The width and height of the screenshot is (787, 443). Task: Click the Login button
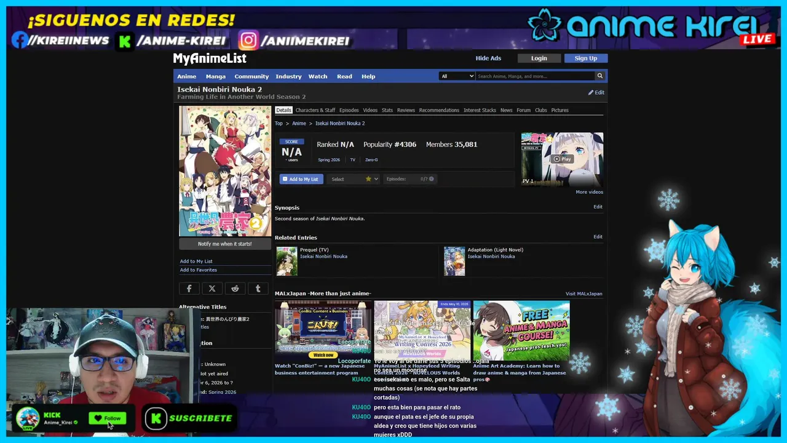[x=539, y=58]
